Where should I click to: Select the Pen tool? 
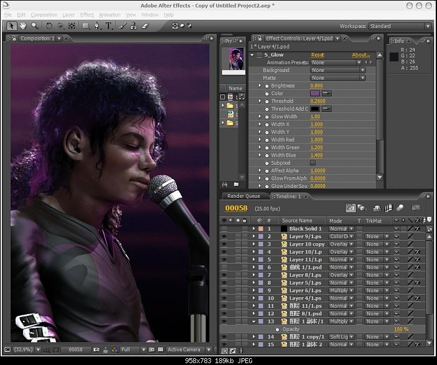click(x=96, y=26)
